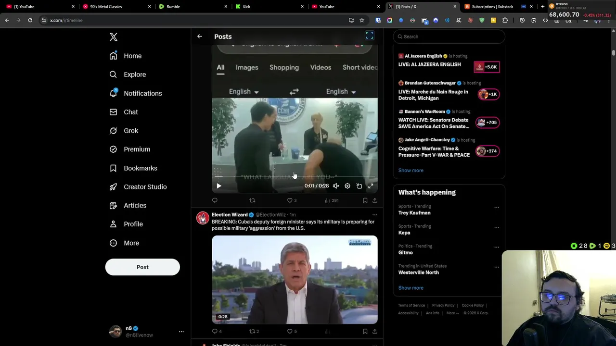Viewport: 616px width, 346px height.
Task: Navigate back in the browser
Action: pyautogui.click(x=7, y=20)
